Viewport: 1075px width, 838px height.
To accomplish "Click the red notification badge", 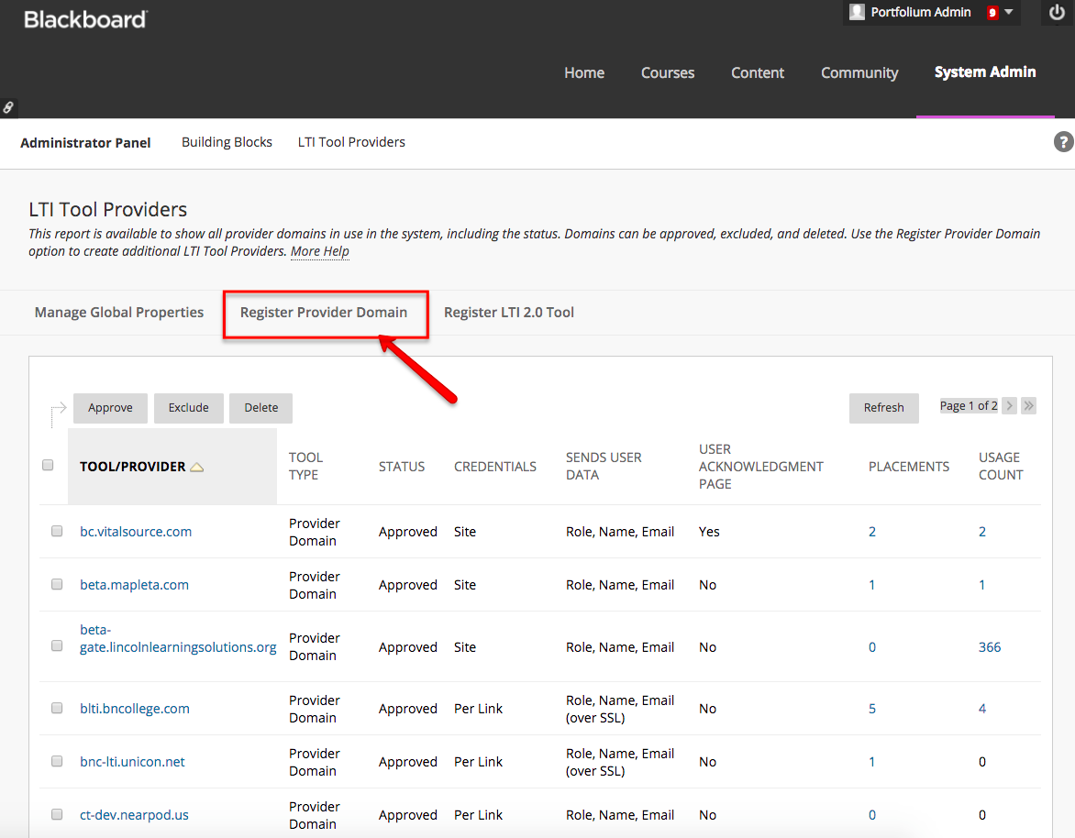I will point(992,13).
